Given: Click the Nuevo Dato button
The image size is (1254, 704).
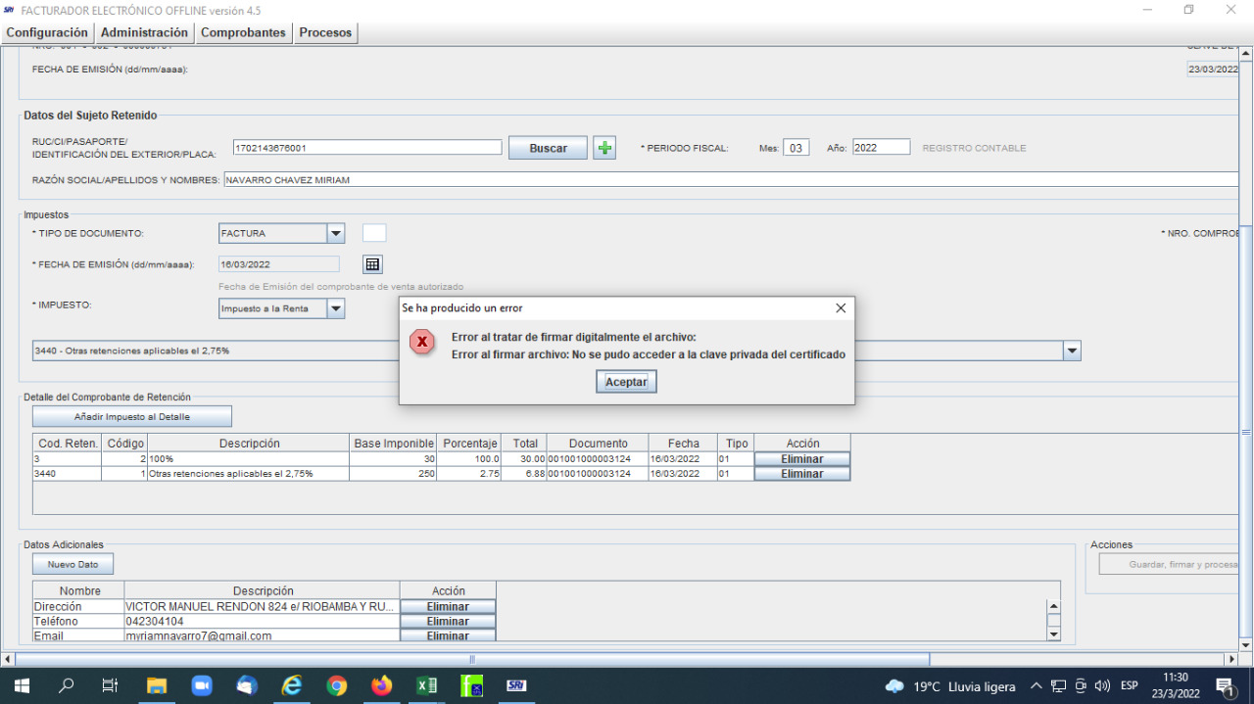Looking at the screenshot, I should (x=72, y=564).
